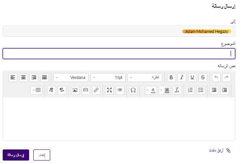Clear text formatting

click(177, 90)
